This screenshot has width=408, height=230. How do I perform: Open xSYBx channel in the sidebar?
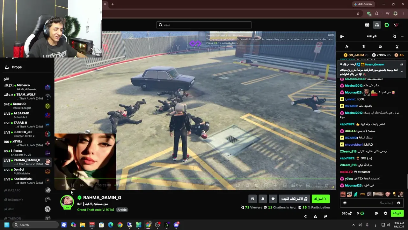27,143
